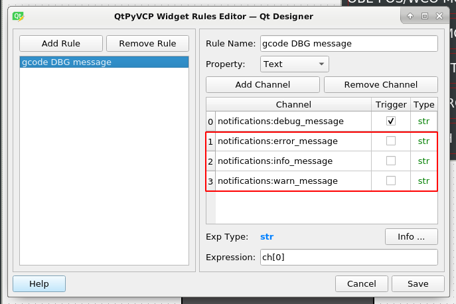Click the str type cell for debug_message

pos(423,121)
